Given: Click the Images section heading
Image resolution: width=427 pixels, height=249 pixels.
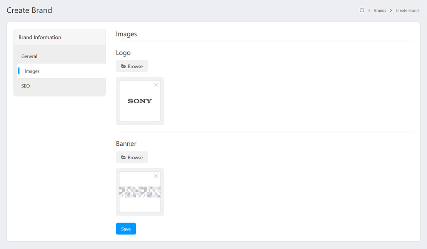Looking at the screenshot, I should pos(126,34).
